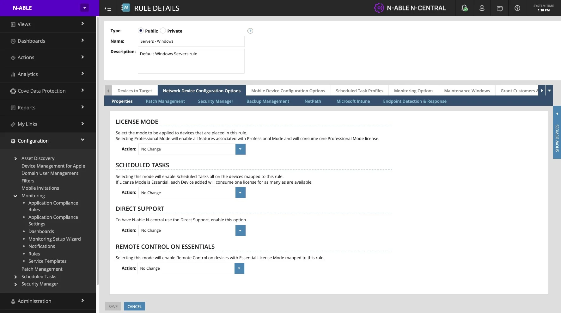
Task: Open the Security Manager sub-tab
Action: (x=216, y=101)
